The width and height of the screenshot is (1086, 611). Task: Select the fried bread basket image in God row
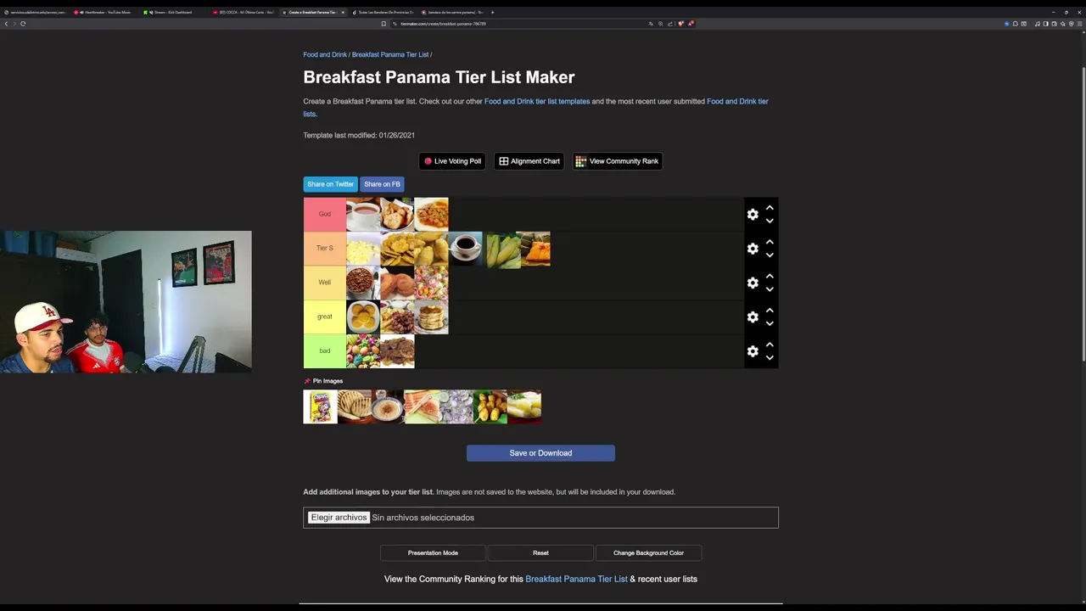pos(397,215)
